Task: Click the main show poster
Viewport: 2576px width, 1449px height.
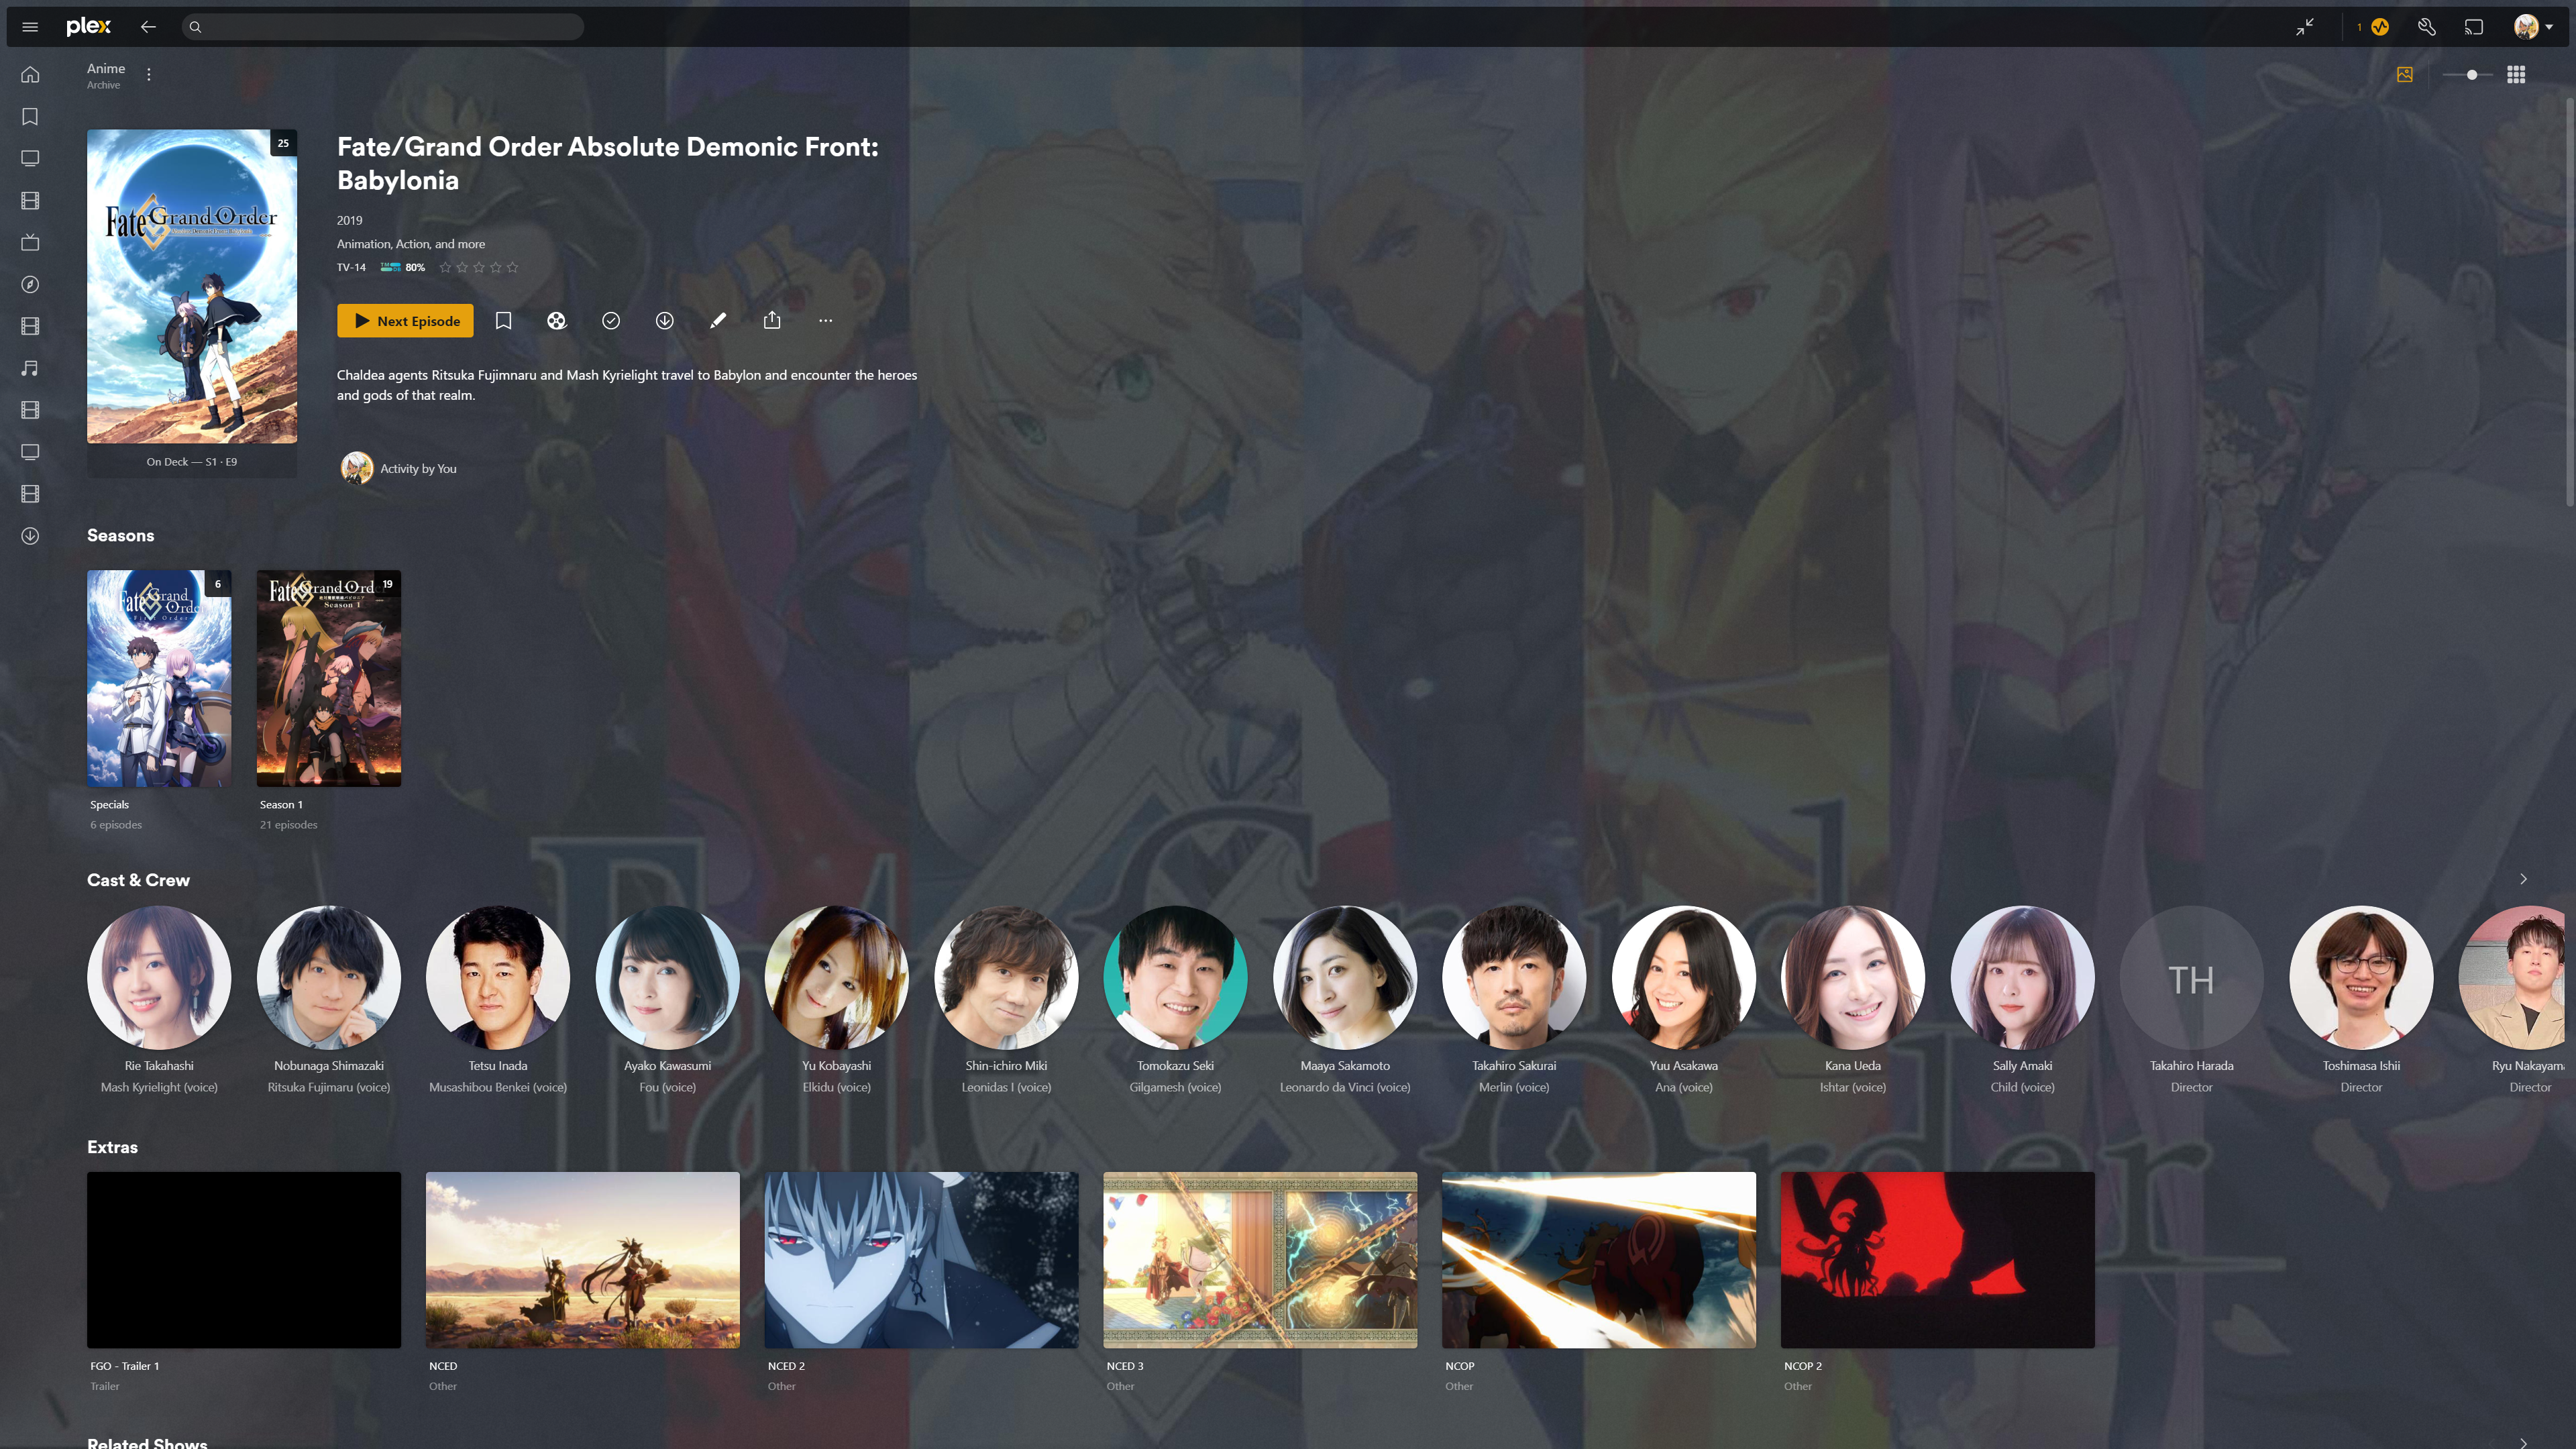Action: pos(192,286)
